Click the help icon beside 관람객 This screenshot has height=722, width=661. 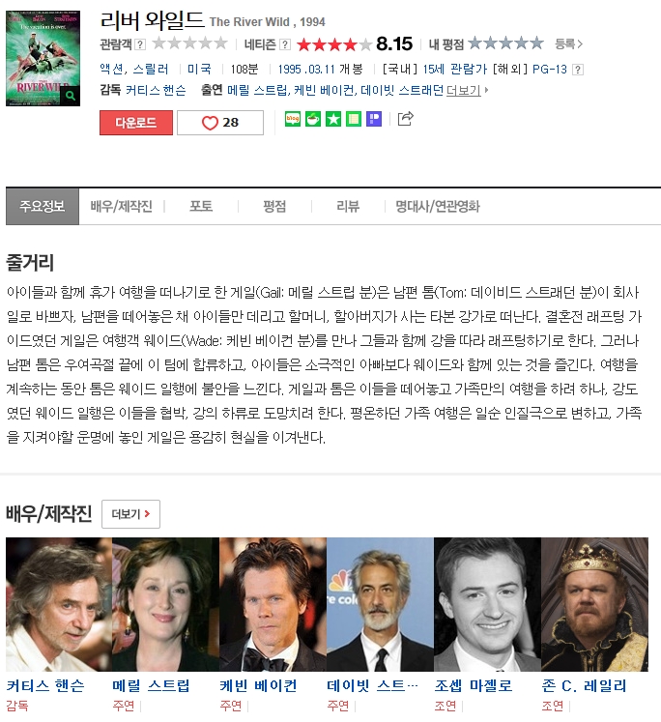140,44
